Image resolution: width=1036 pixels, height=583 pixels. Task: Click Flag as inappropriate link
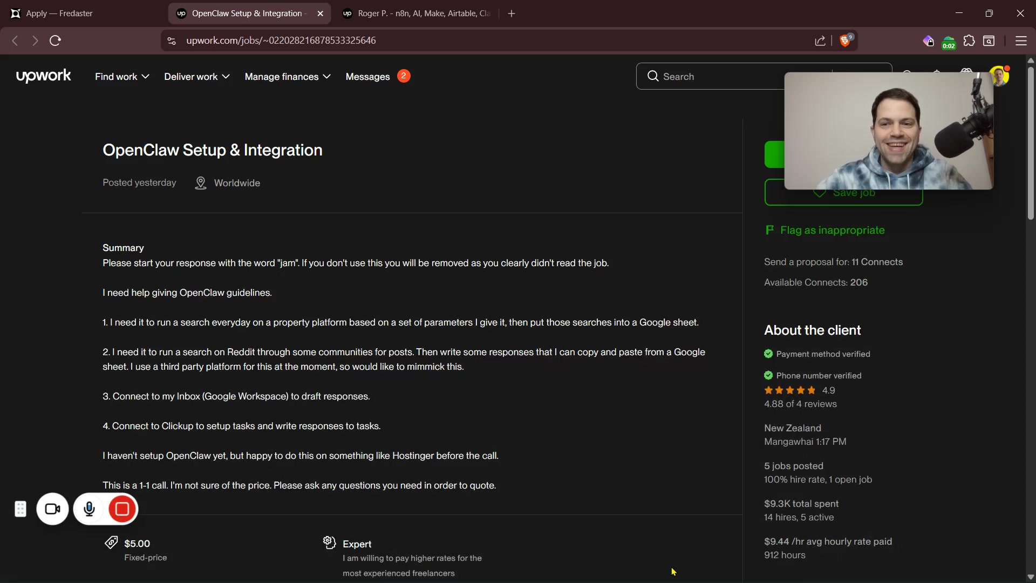[831, 231]
